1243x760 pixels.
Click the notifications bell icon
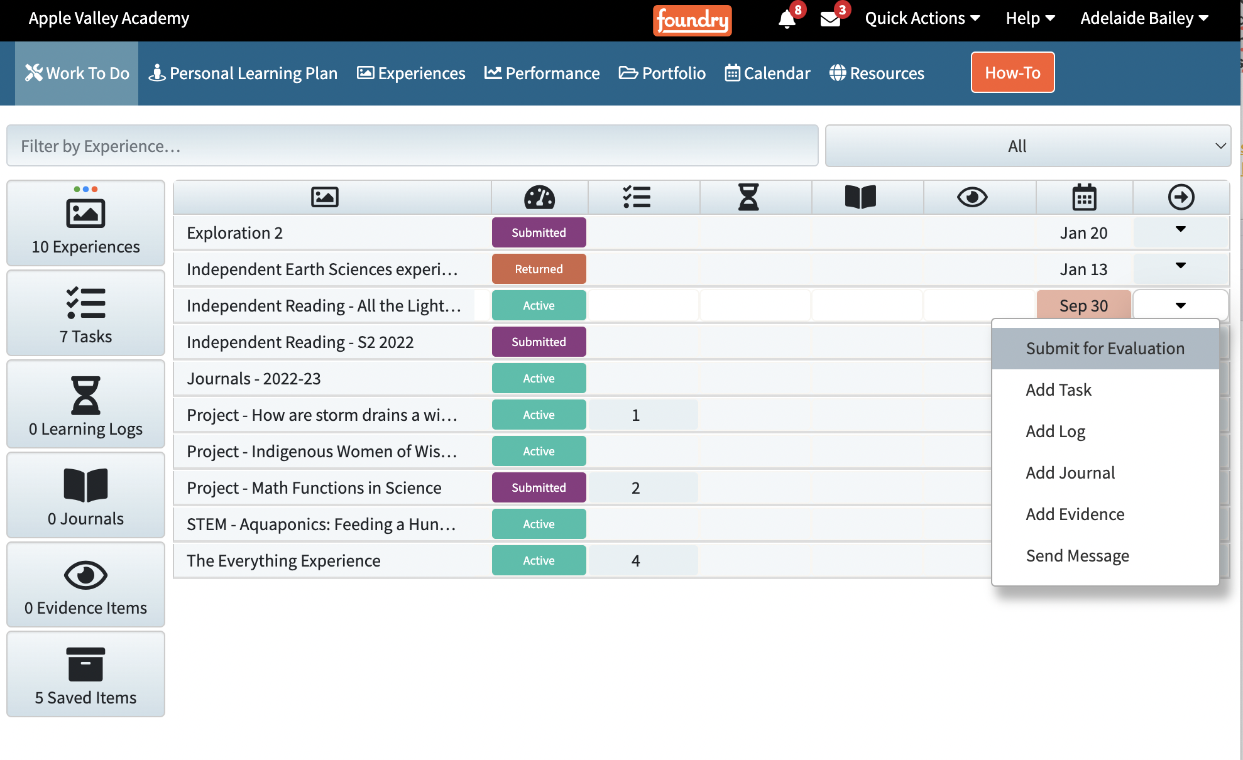pos(787,19)
